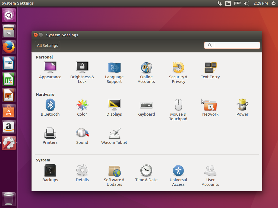
Task: Focus the settings search field
Action: click(x=232, y=45)
